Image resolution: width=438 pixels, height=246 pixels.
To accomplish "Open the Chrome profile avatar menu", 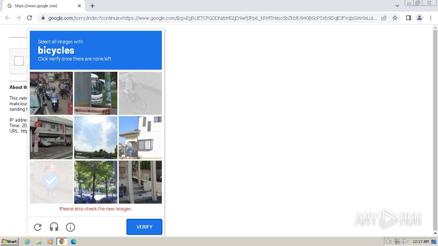I will [x=420, y=18].
